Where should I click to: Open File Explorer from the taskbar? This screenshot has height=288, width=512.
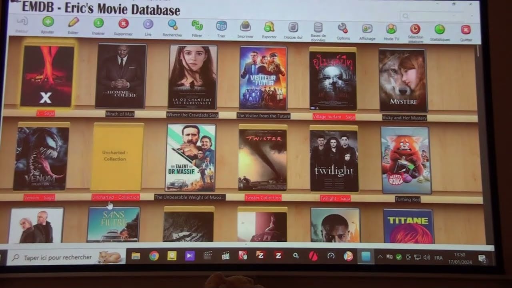(x=136, y=256)
